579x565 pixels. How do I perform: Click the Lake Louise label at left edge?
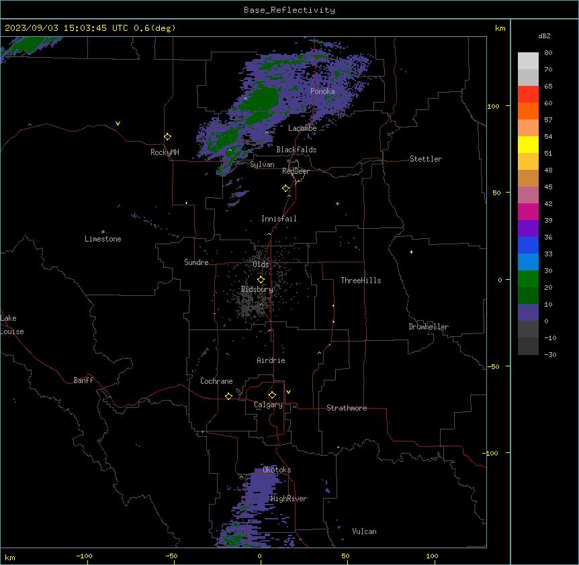(x=12, y=325)
